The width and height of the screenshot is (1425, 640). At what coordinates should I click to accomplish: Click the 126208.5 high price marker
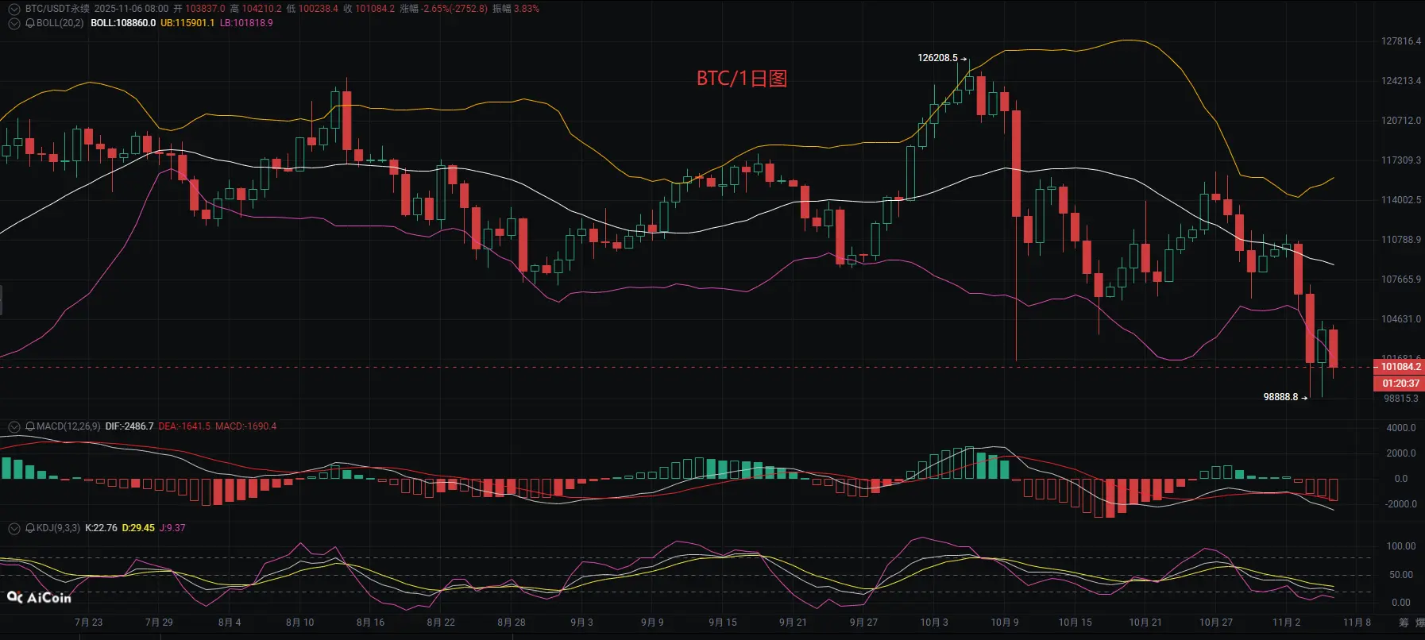(x=937, y=58)
